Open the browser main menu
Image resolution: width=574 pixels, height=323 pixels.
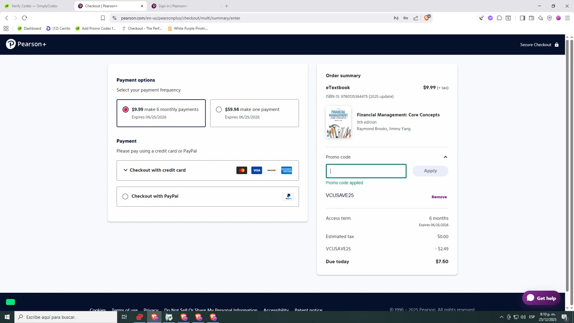coord(567,18)
